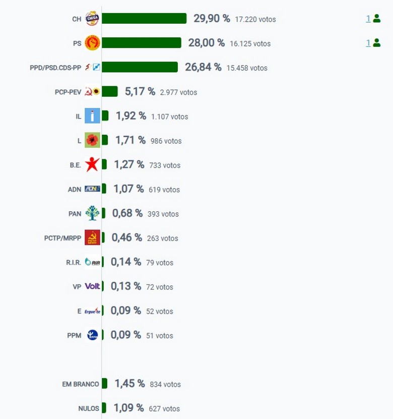Click the PPM blue circle logo

(x=92, y=335)
